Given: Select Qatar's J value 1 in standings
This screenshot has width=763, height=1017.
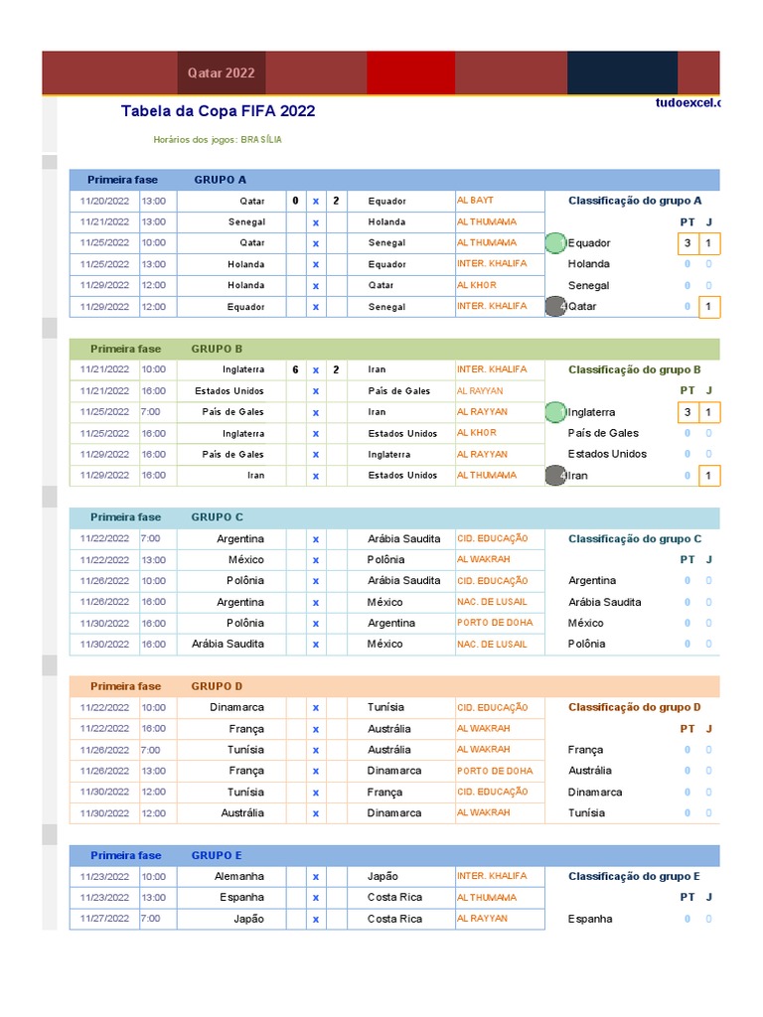Looking at the screenshot, I should click(x=708, y=306).
